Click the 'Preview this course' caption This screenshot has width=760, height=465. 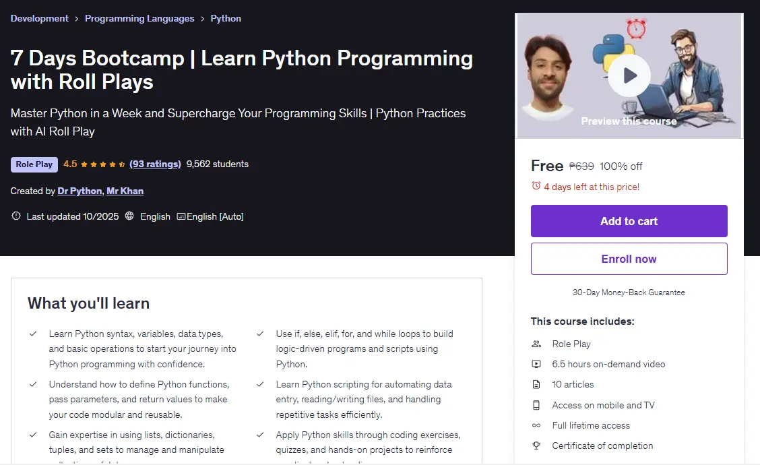tap(629, 121)
